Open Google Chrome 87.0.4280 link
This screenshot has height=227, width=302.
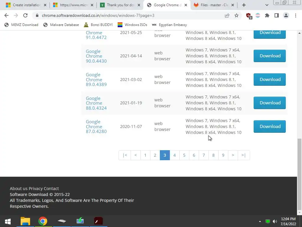[96, 127]
